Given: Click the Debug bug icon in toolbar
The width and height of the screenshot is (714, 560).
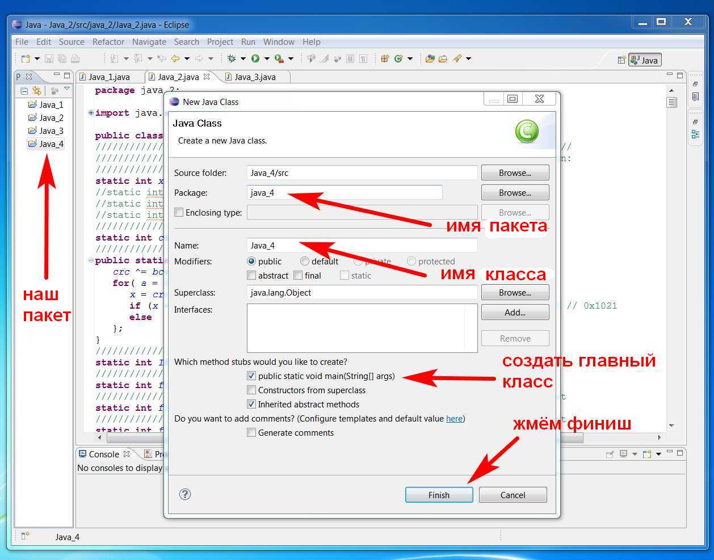Looking at the screenshot, I should (232, 58).
